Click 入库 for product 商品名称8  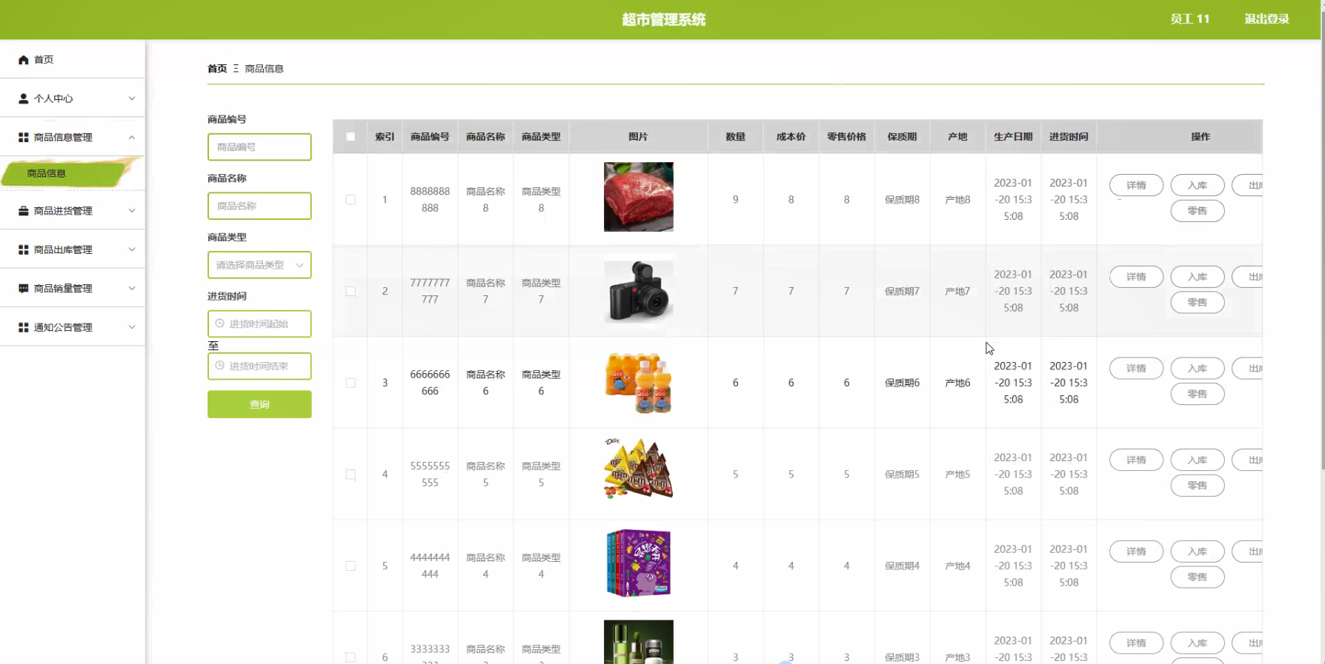1198,185
